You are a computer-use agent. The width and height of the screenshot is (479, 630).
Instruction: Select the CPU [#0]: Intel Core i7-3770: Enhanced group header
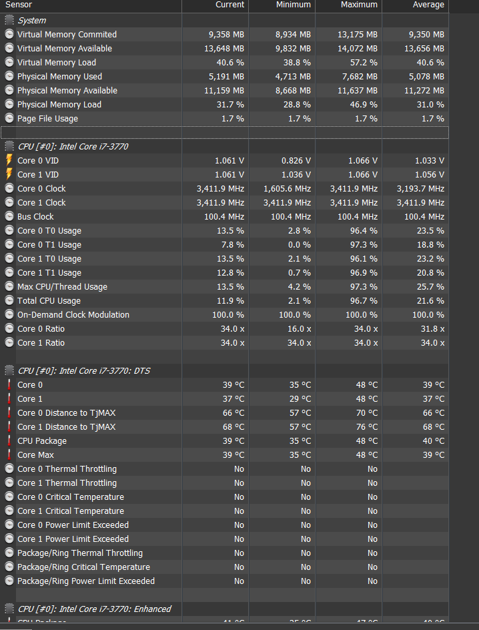click(x=94, y=609)
